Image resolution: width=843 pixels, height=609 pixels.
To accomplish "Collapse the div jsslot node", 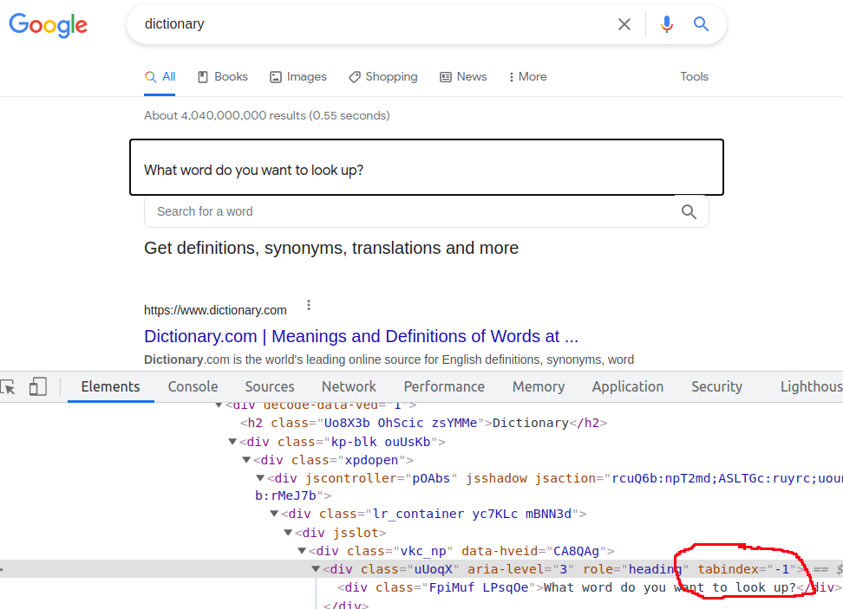I will (x=288, y=532).
